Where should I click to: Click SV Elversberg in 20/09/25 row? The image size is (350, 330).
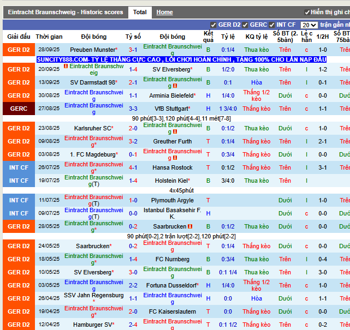pyautogui.click(x=173, y=69)
